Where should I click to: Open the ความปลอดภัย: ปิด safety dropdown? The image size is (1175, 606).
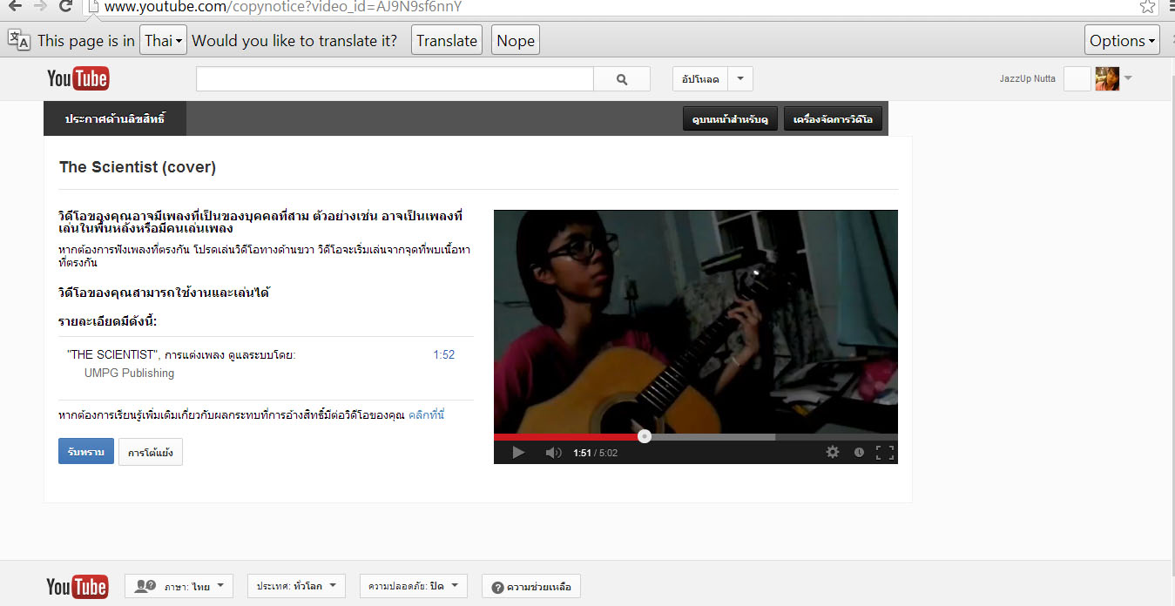click(414, 586)
